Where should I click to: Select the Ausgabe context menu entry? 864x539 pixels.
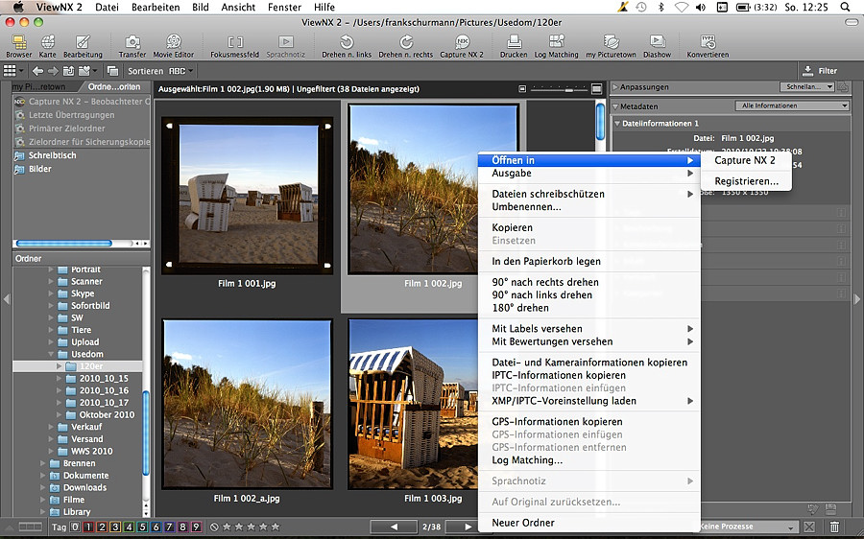(589, 173)
